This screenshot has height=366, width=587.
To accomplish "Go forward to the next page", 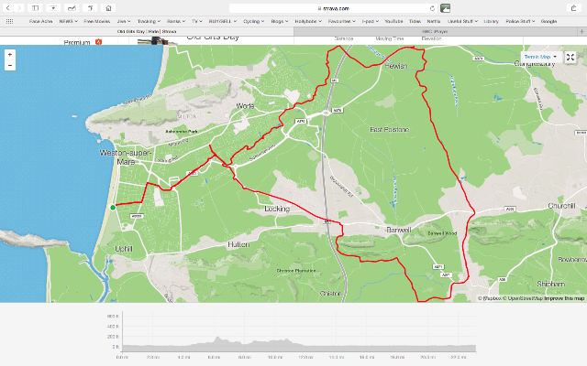I will [x=18, y=8].
